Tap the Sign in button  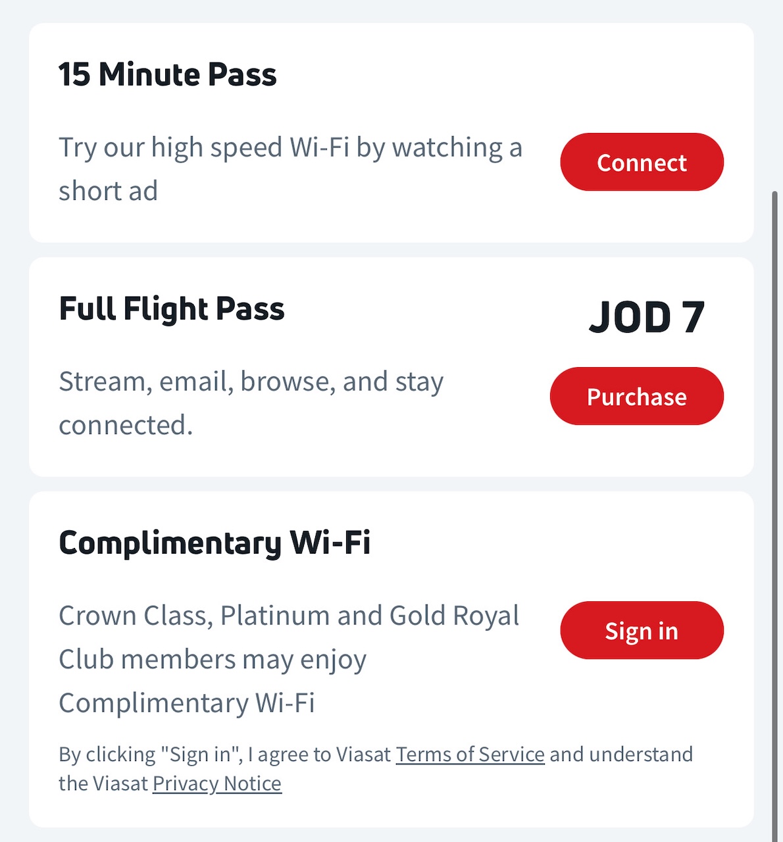(642, 630)
